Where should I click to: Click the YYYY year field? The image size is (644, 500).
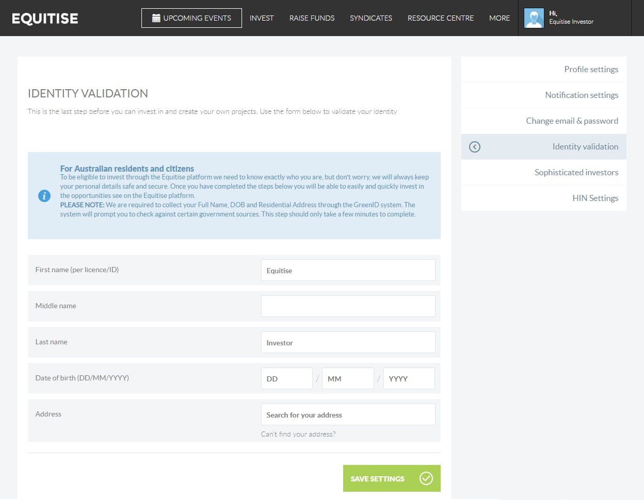pos(409,378)
